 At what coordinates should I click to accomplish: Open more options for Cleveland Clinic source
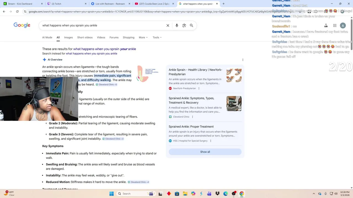coord(192,117)
